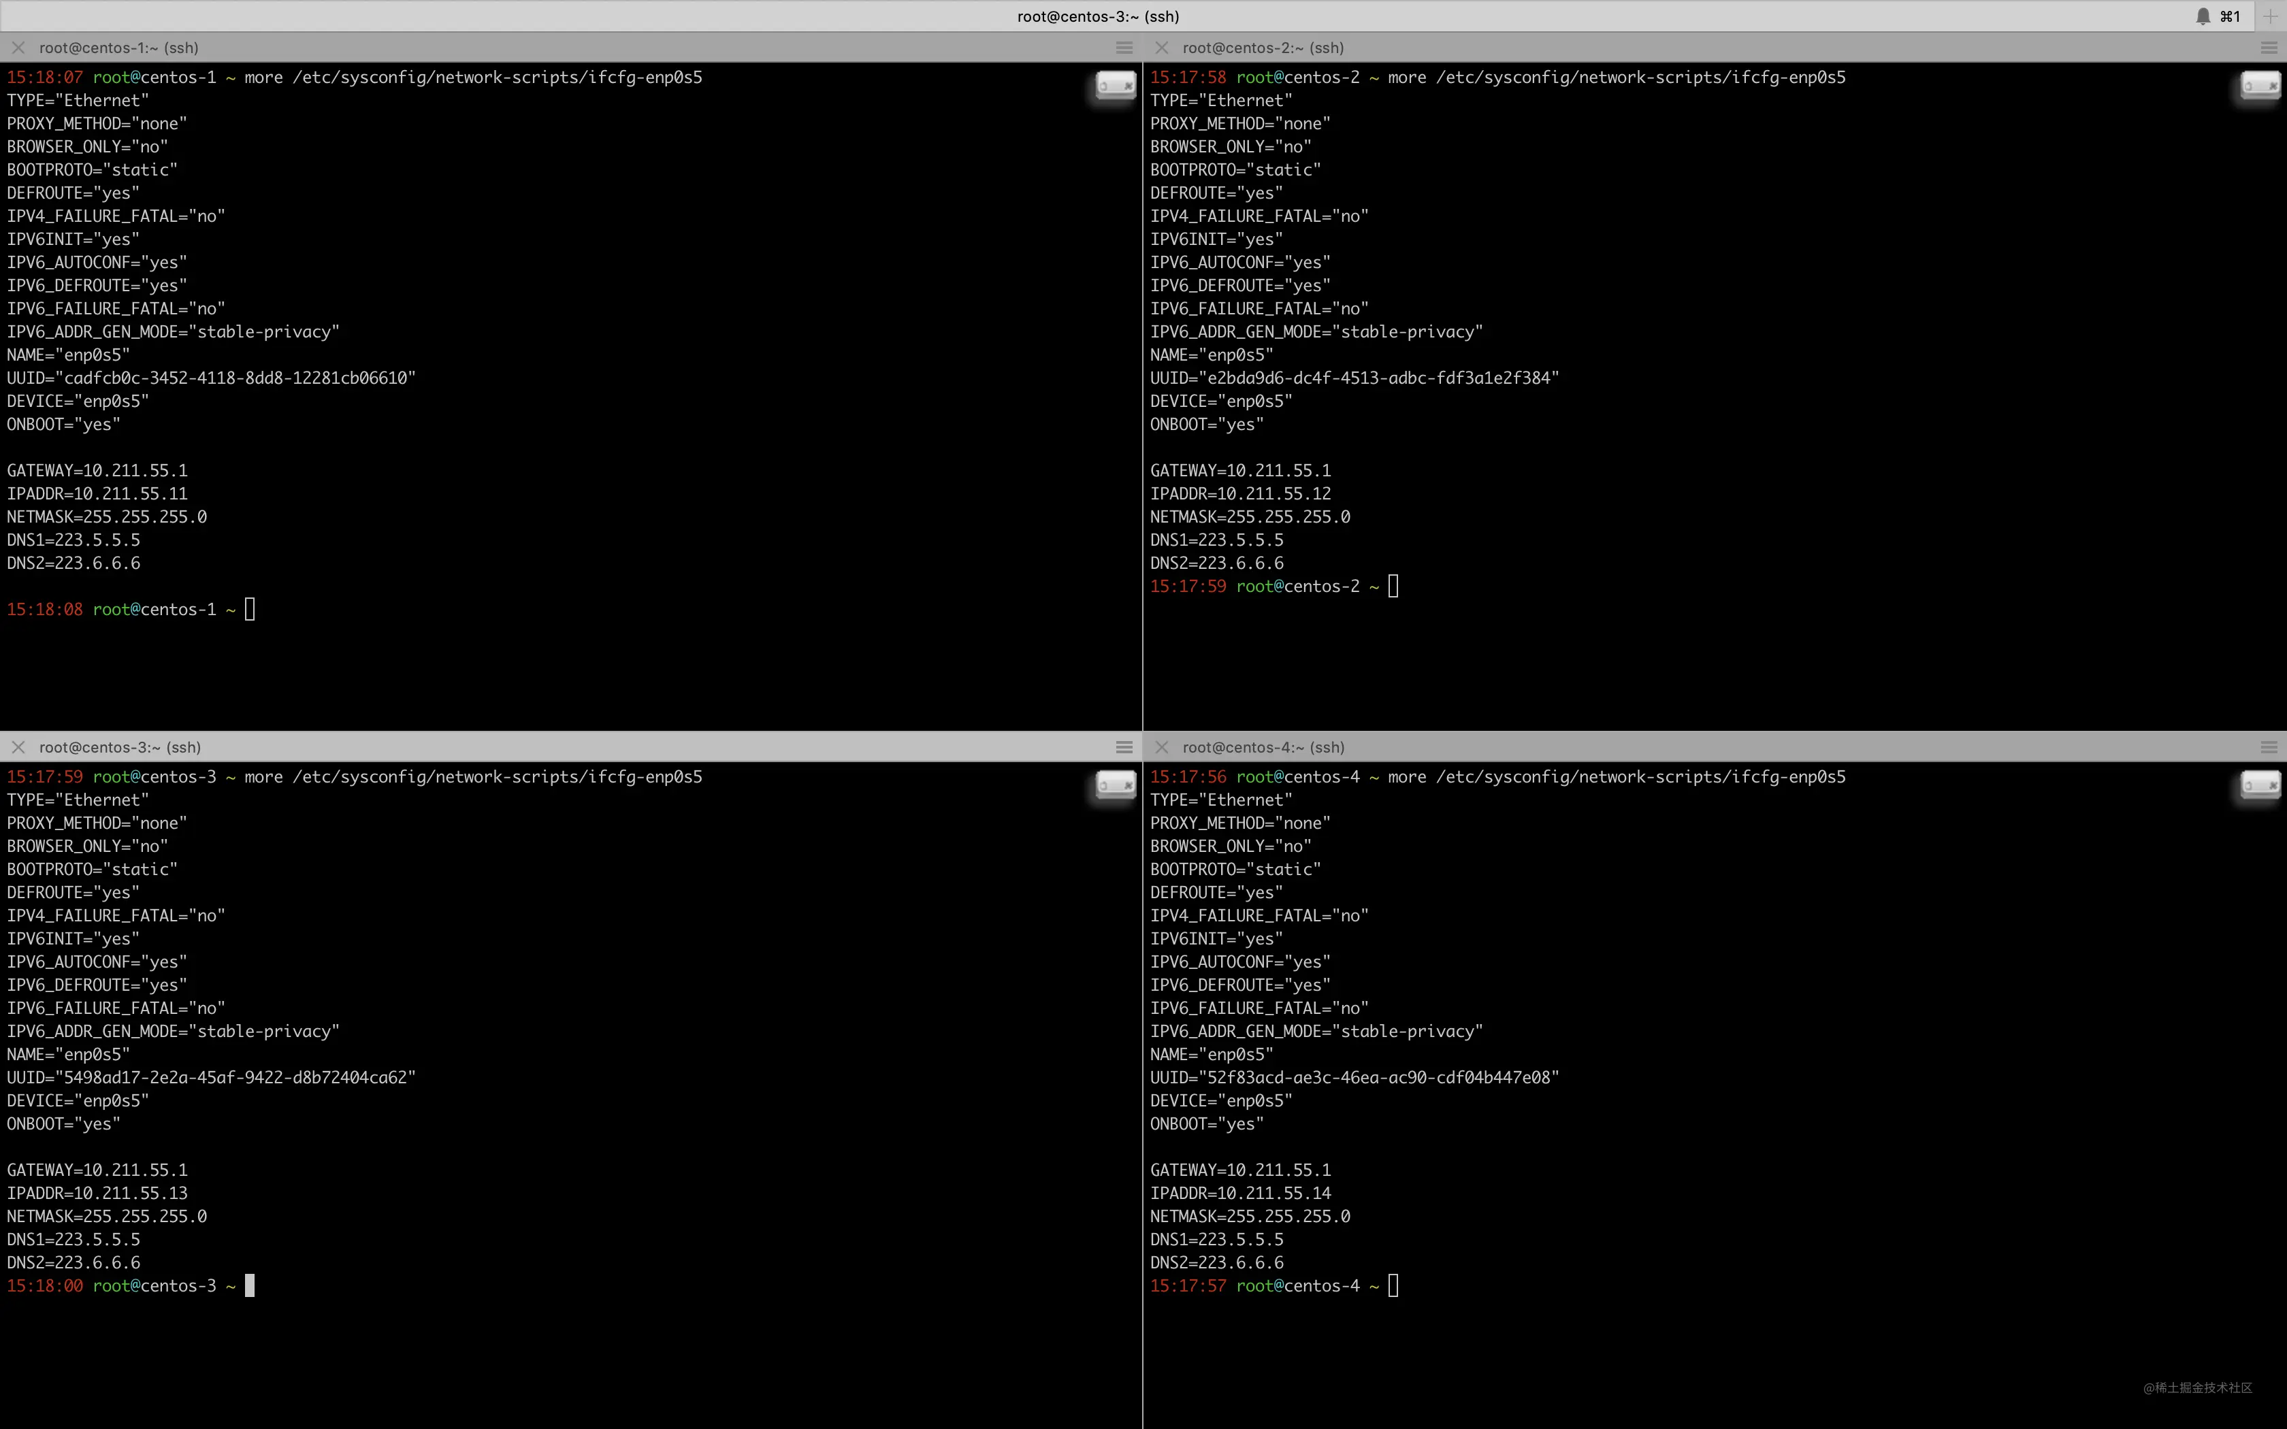Screen dimensions: 2287x1429
Task: Focus the pane titled root@centos-1:~ (ssh)
Action: tap(119, 47)
